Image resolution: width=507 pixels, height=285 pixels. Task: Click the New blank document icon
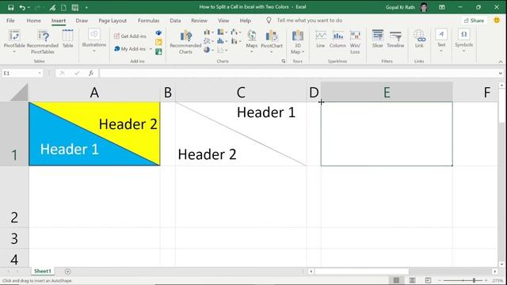pyautogui.click(x=63, y=7)
